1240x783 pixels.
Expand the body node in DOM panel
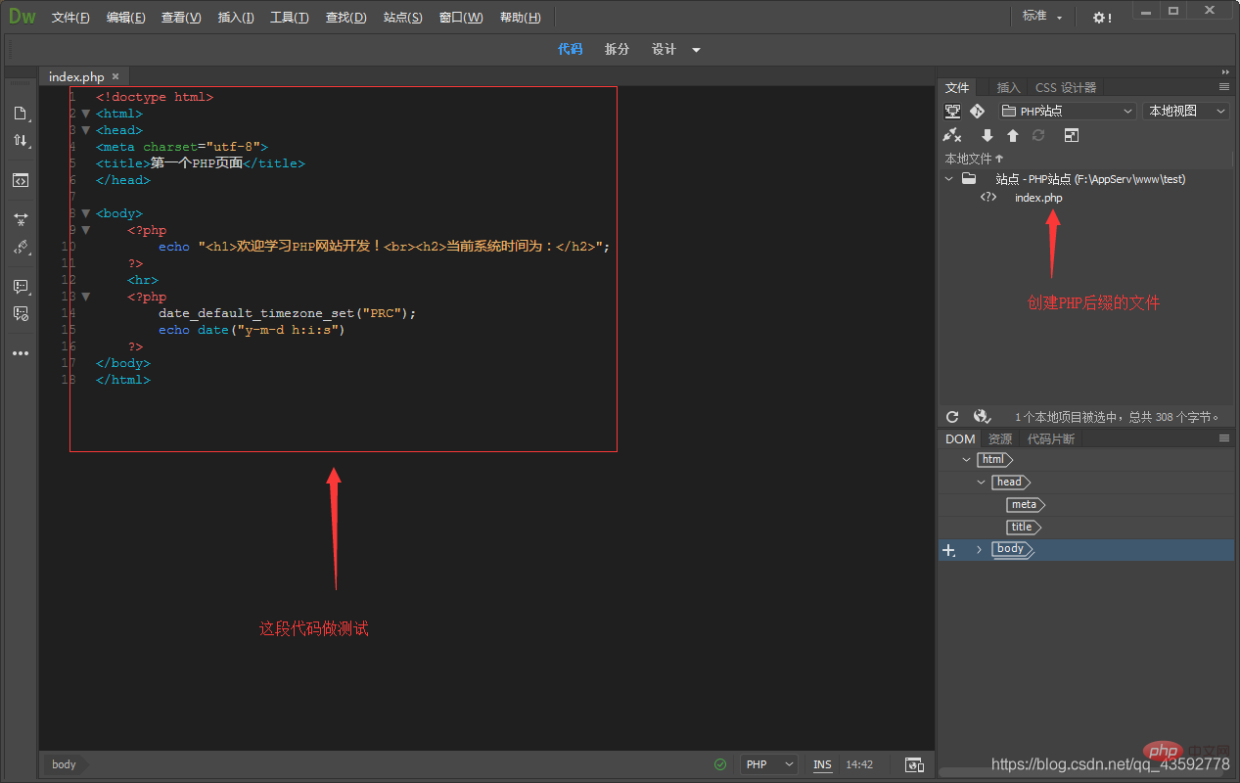pyautogui.click(x=979, y=550)
